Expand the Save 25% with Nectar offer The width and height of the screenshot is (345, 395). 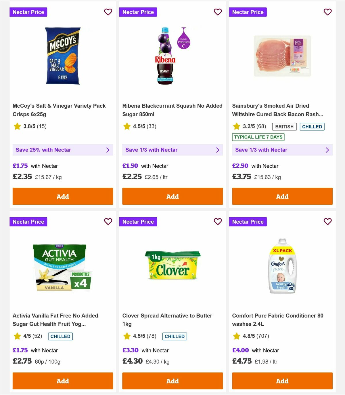pos(63,150)
